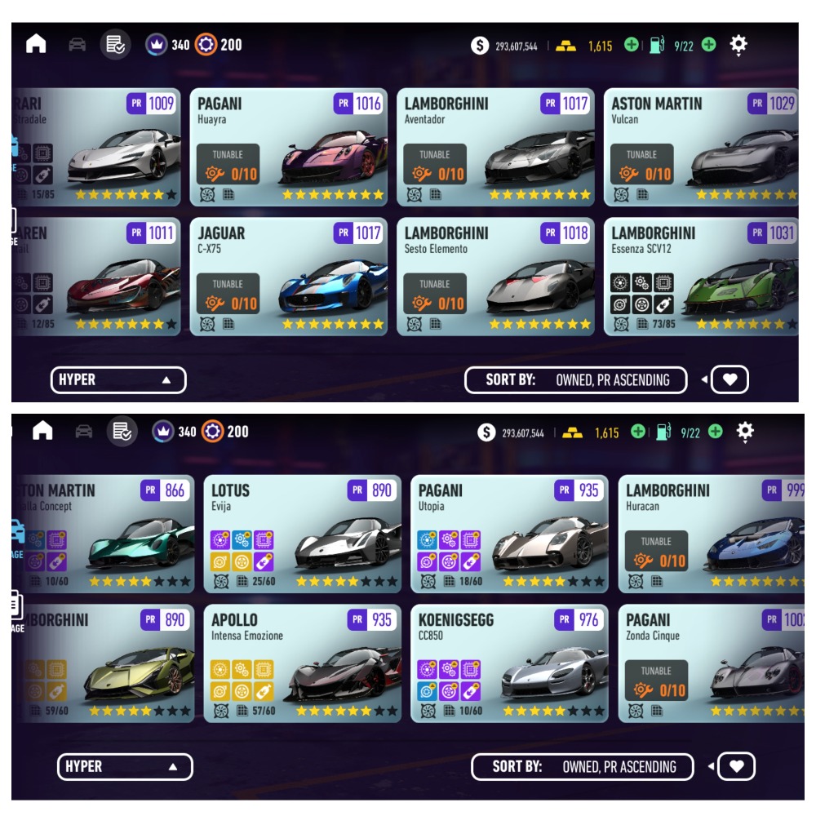Expand the HYPER class dropdown in top screenshot

118,380
